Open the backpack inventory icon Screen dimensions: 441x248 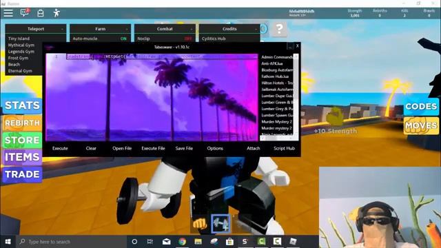point(41,13)
